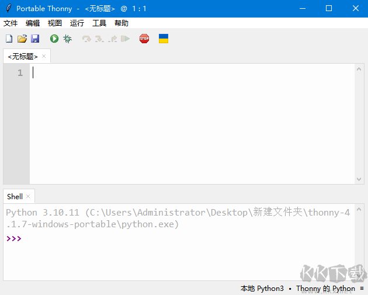Viewport: 368px width, 295px height.
Task: Debug current script with the bug icon
Action: point(67,39)
